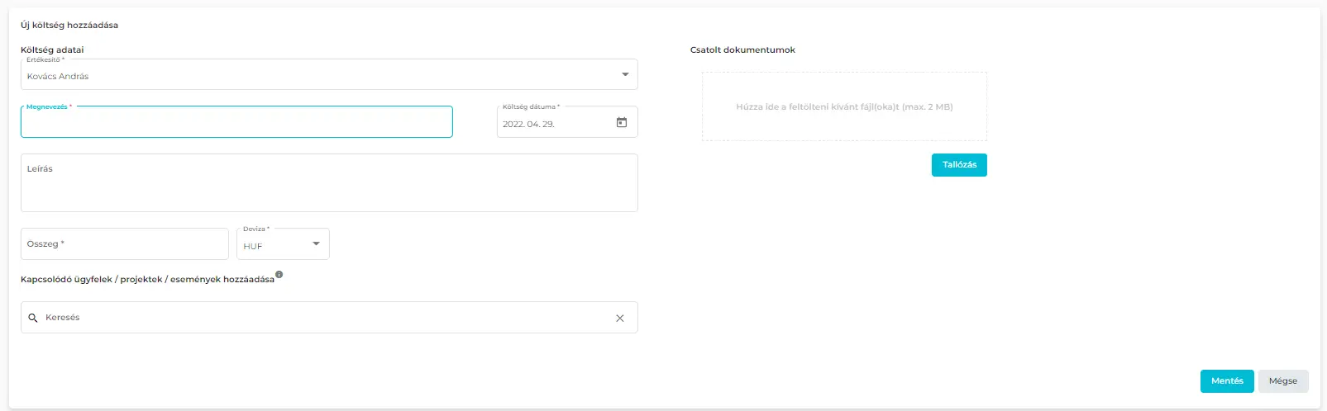The height and width of the screenshot is (411, 1327).
Task: Click the Költség adatai section heading
Action: (52, 50)
